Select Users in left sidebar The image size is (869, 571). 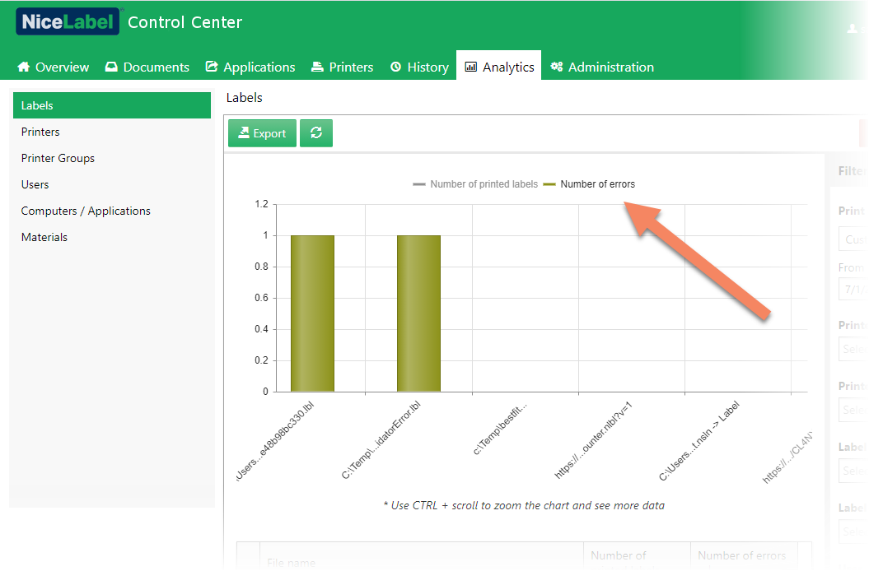click(35, 184)
